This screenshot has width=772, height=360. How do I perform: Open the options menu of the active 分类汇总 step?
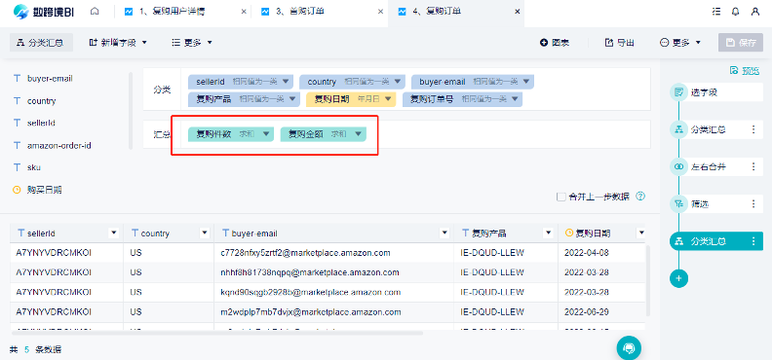753,241
